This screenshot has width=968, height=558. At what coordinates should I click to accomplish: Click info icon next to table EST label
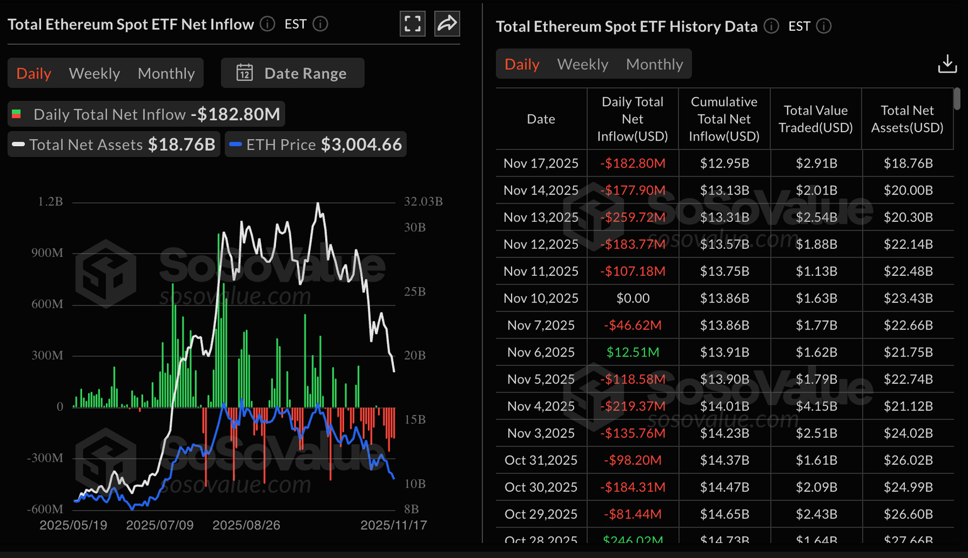click(824, 26)
